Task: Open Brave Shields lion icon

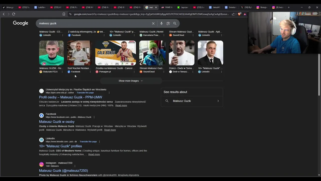Action: tap(239, 14)
